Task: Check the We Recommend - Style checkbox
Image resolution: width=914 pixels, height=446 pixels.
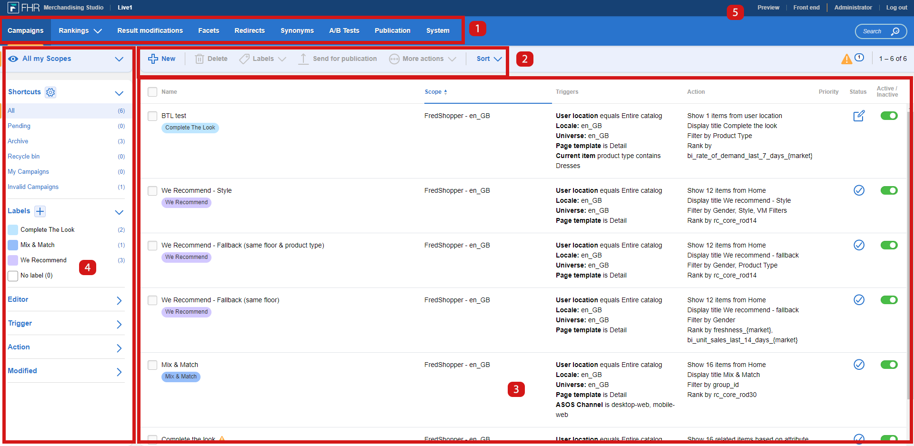Action: 152,191
